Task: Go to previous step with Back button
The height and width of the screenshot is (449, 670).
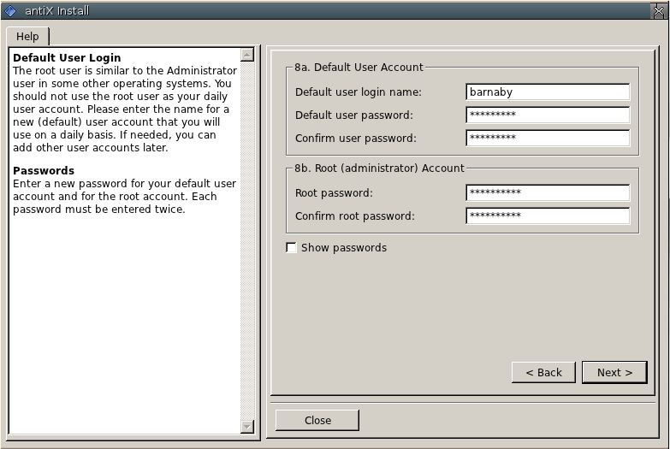Action: click(x=543, y=373)
